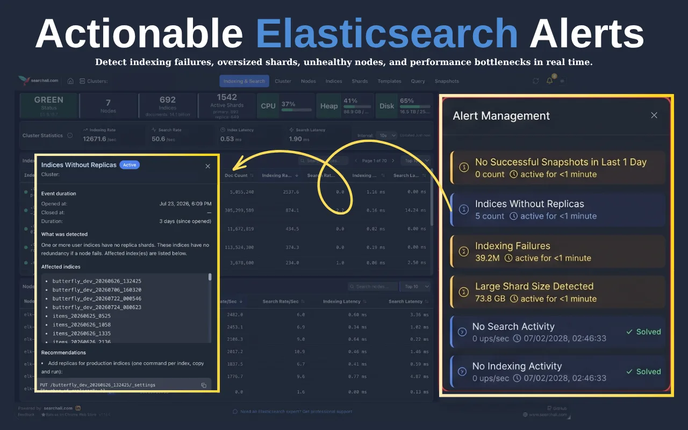688x430 pixels.
Task: Click arrow icon of No Indexing Activity alert
Action: (x=461, y=372)
